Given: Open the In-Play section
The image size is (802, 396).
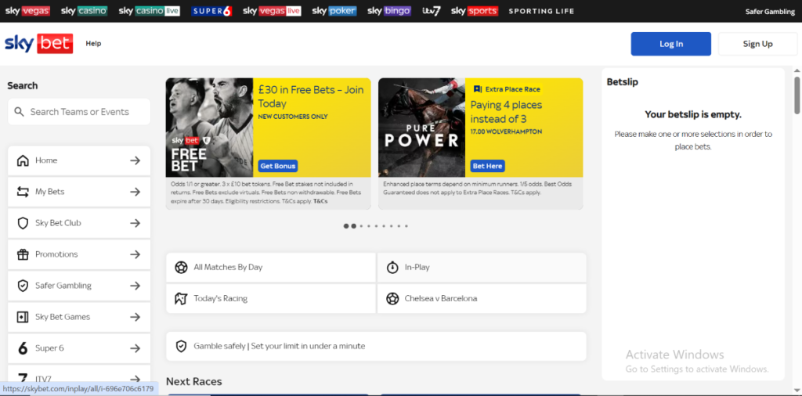Looking at the screenshot, I should pos(482,267).
